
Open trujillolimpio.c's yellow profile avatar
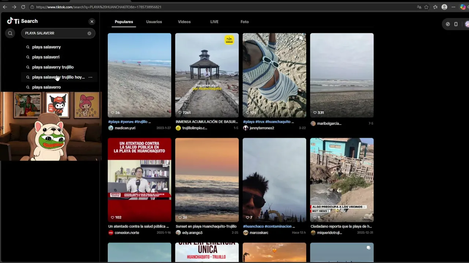[x=178, y=128]
